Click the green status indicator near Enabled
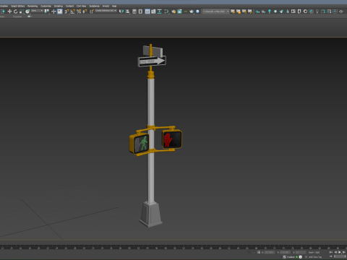Image resolution: width=347 pixels, height=260 pixels. coord(297,257)
